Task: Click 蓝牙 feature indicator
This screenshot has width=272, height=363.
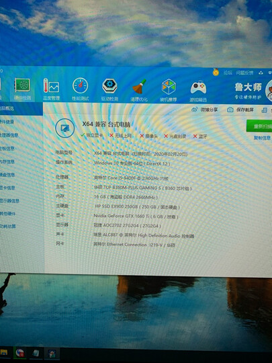Action: [x=200, y=136]
